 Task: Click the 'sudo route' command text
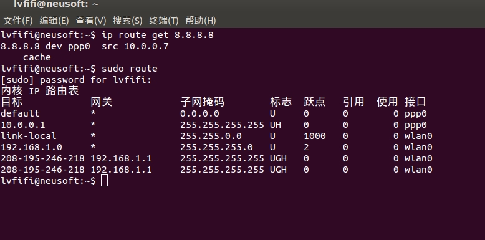130,69
